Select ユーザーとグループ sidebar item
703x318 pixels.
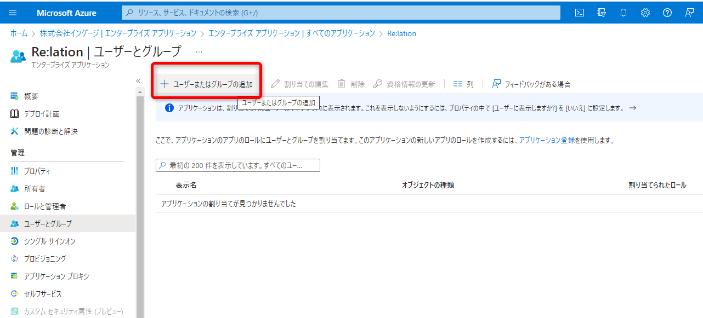67,223
